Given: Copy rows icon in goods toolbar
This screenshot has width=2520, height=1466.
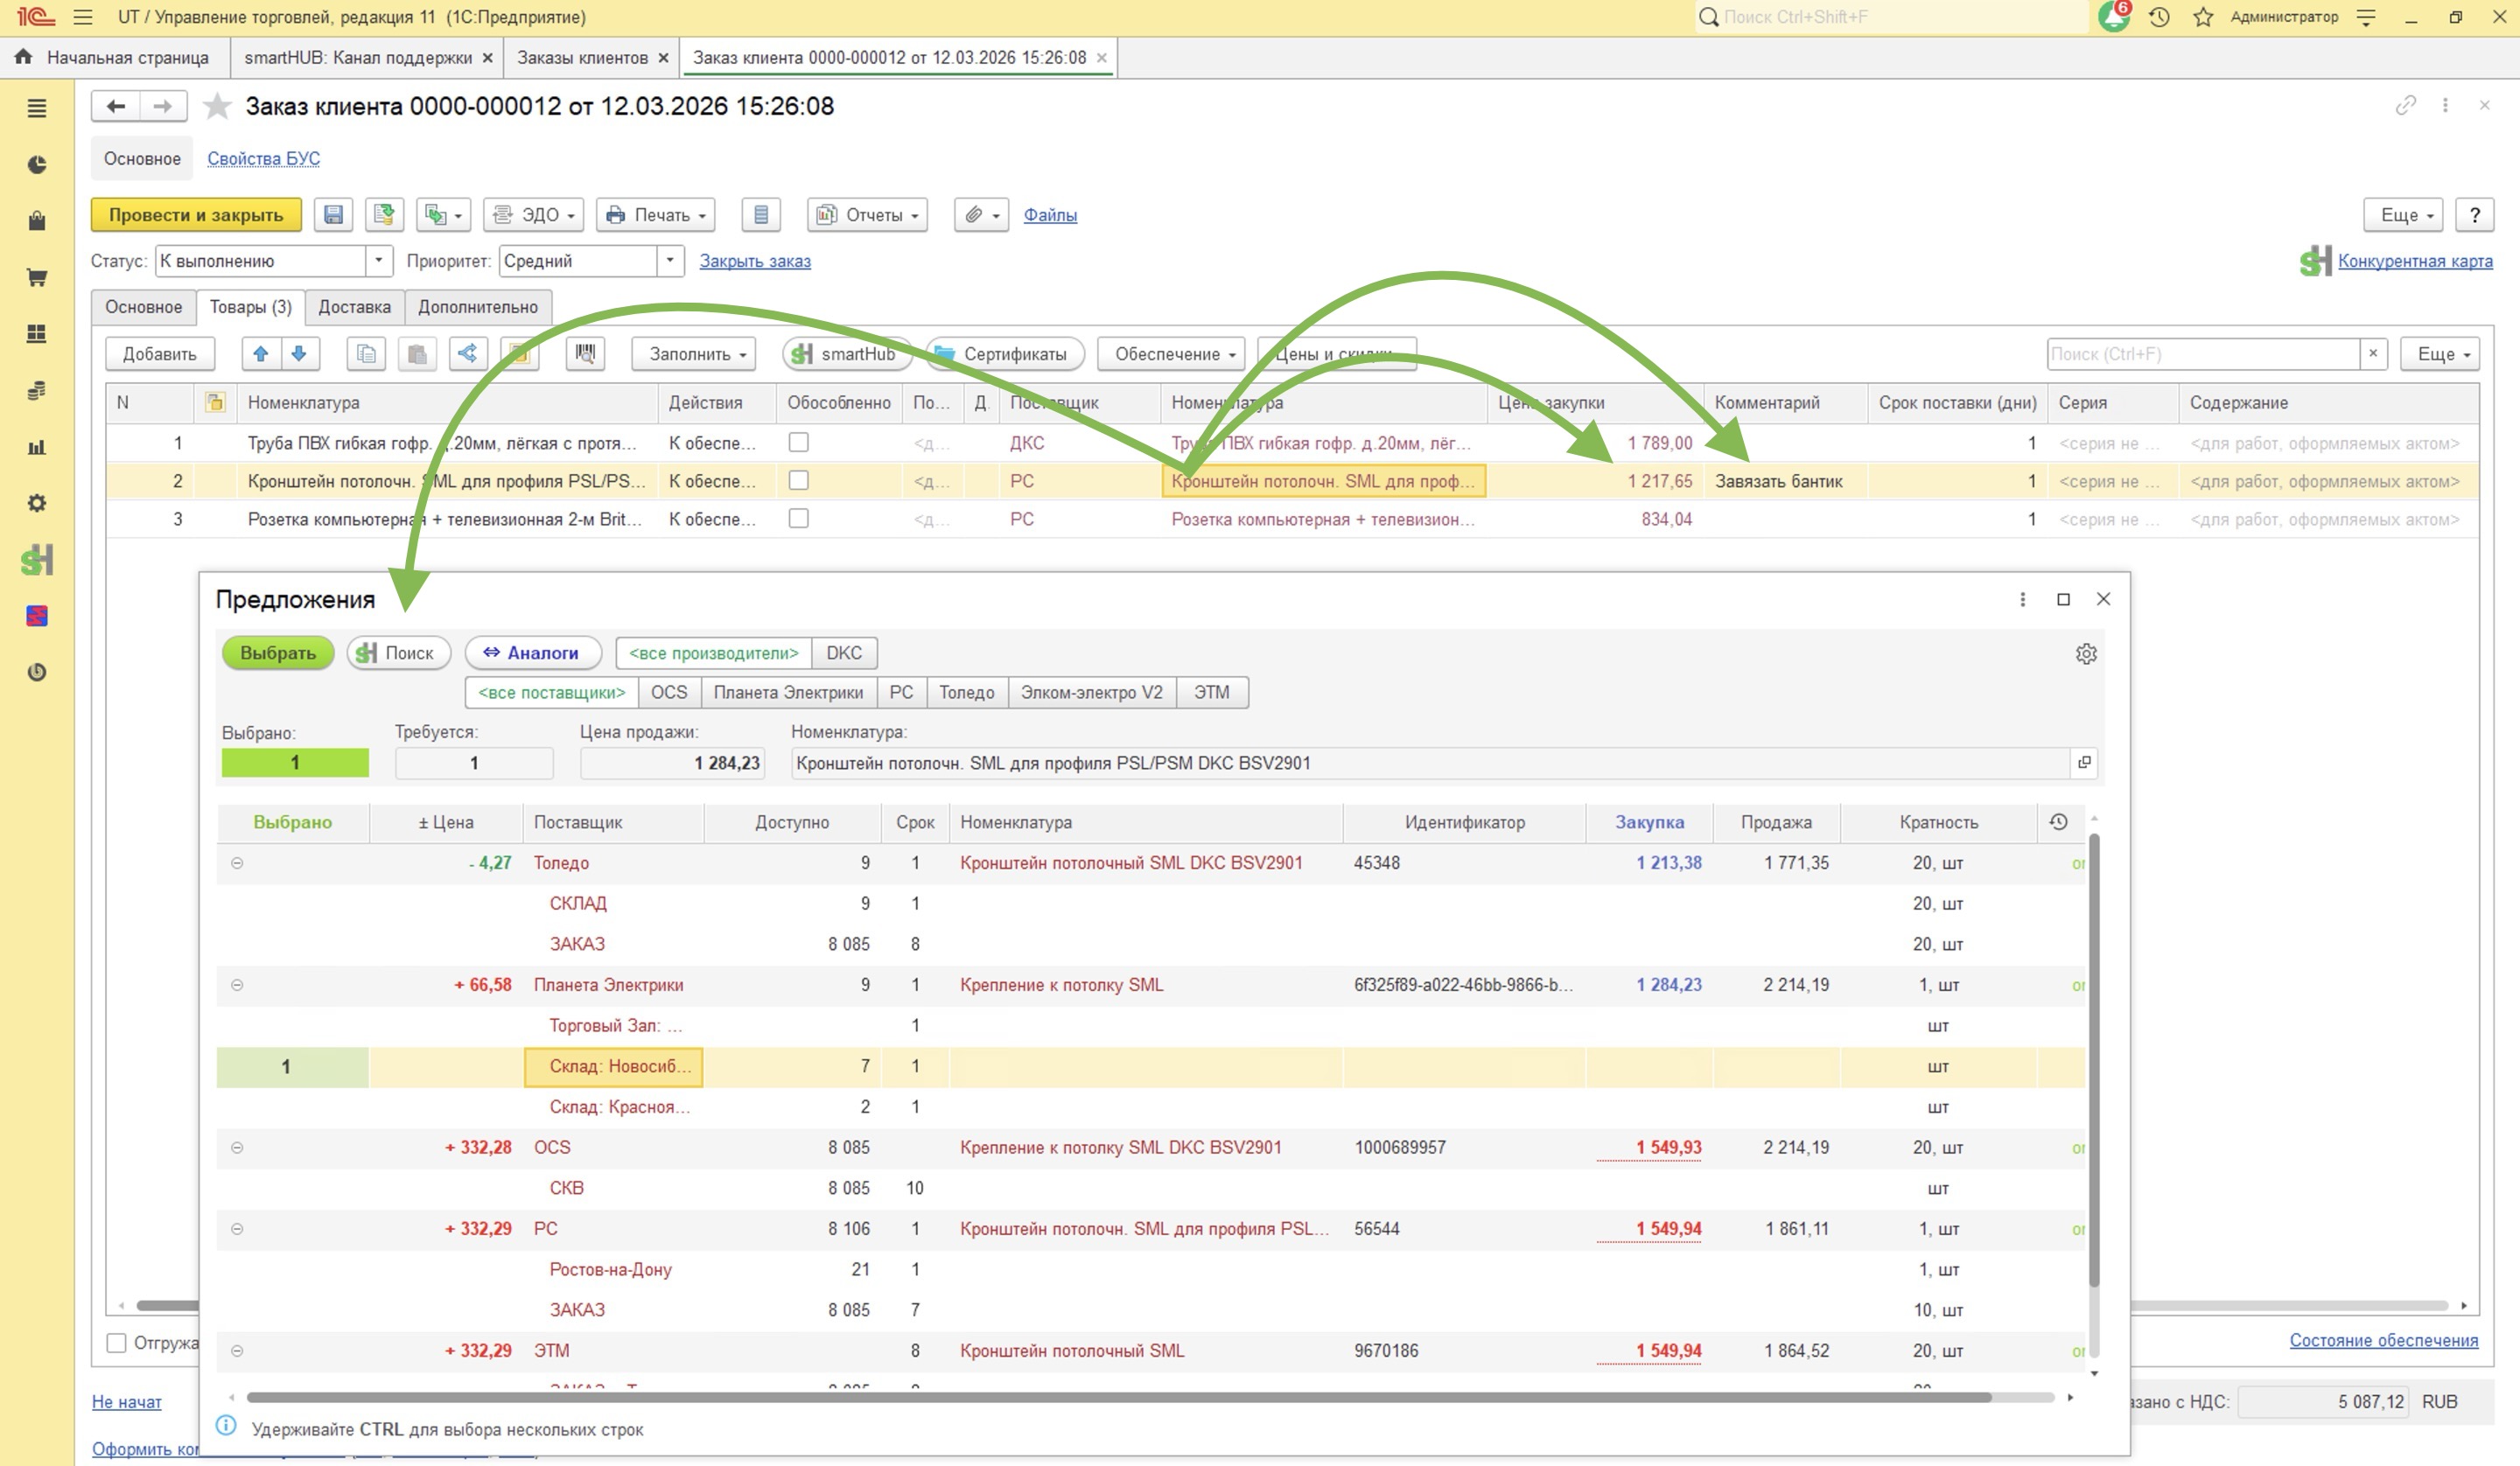Looking at the screenshot, I should point(366,354).
